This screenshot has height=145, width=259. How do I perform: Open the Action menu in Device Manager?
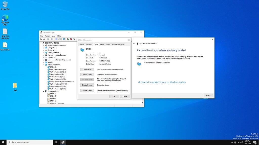47,36
